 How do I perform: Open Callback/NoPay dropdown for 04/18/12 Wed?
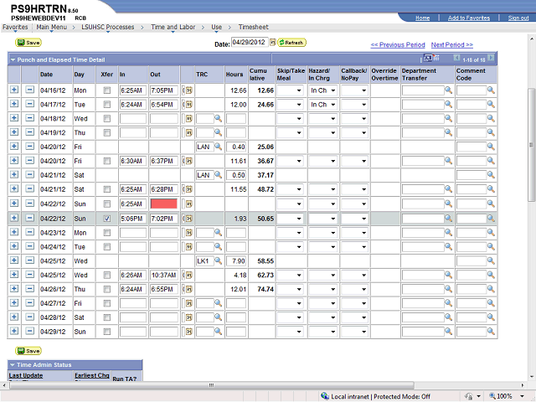pos(354,119)
